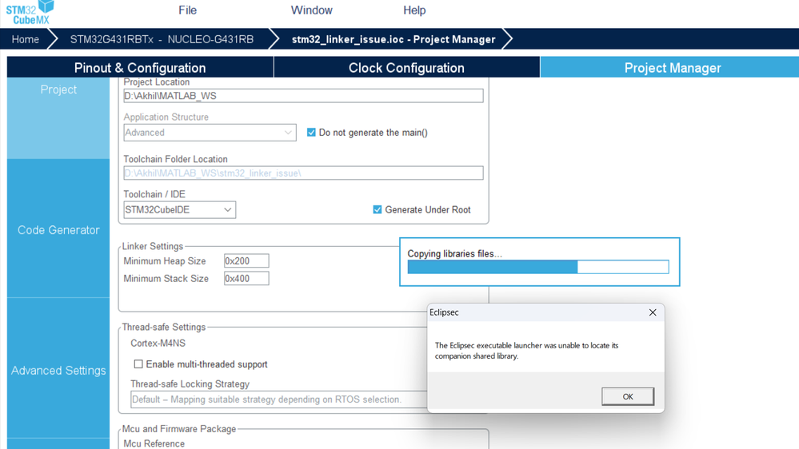This screenshot has width=799, height=449.
Task: Open the Project side section
Action: 58,117
